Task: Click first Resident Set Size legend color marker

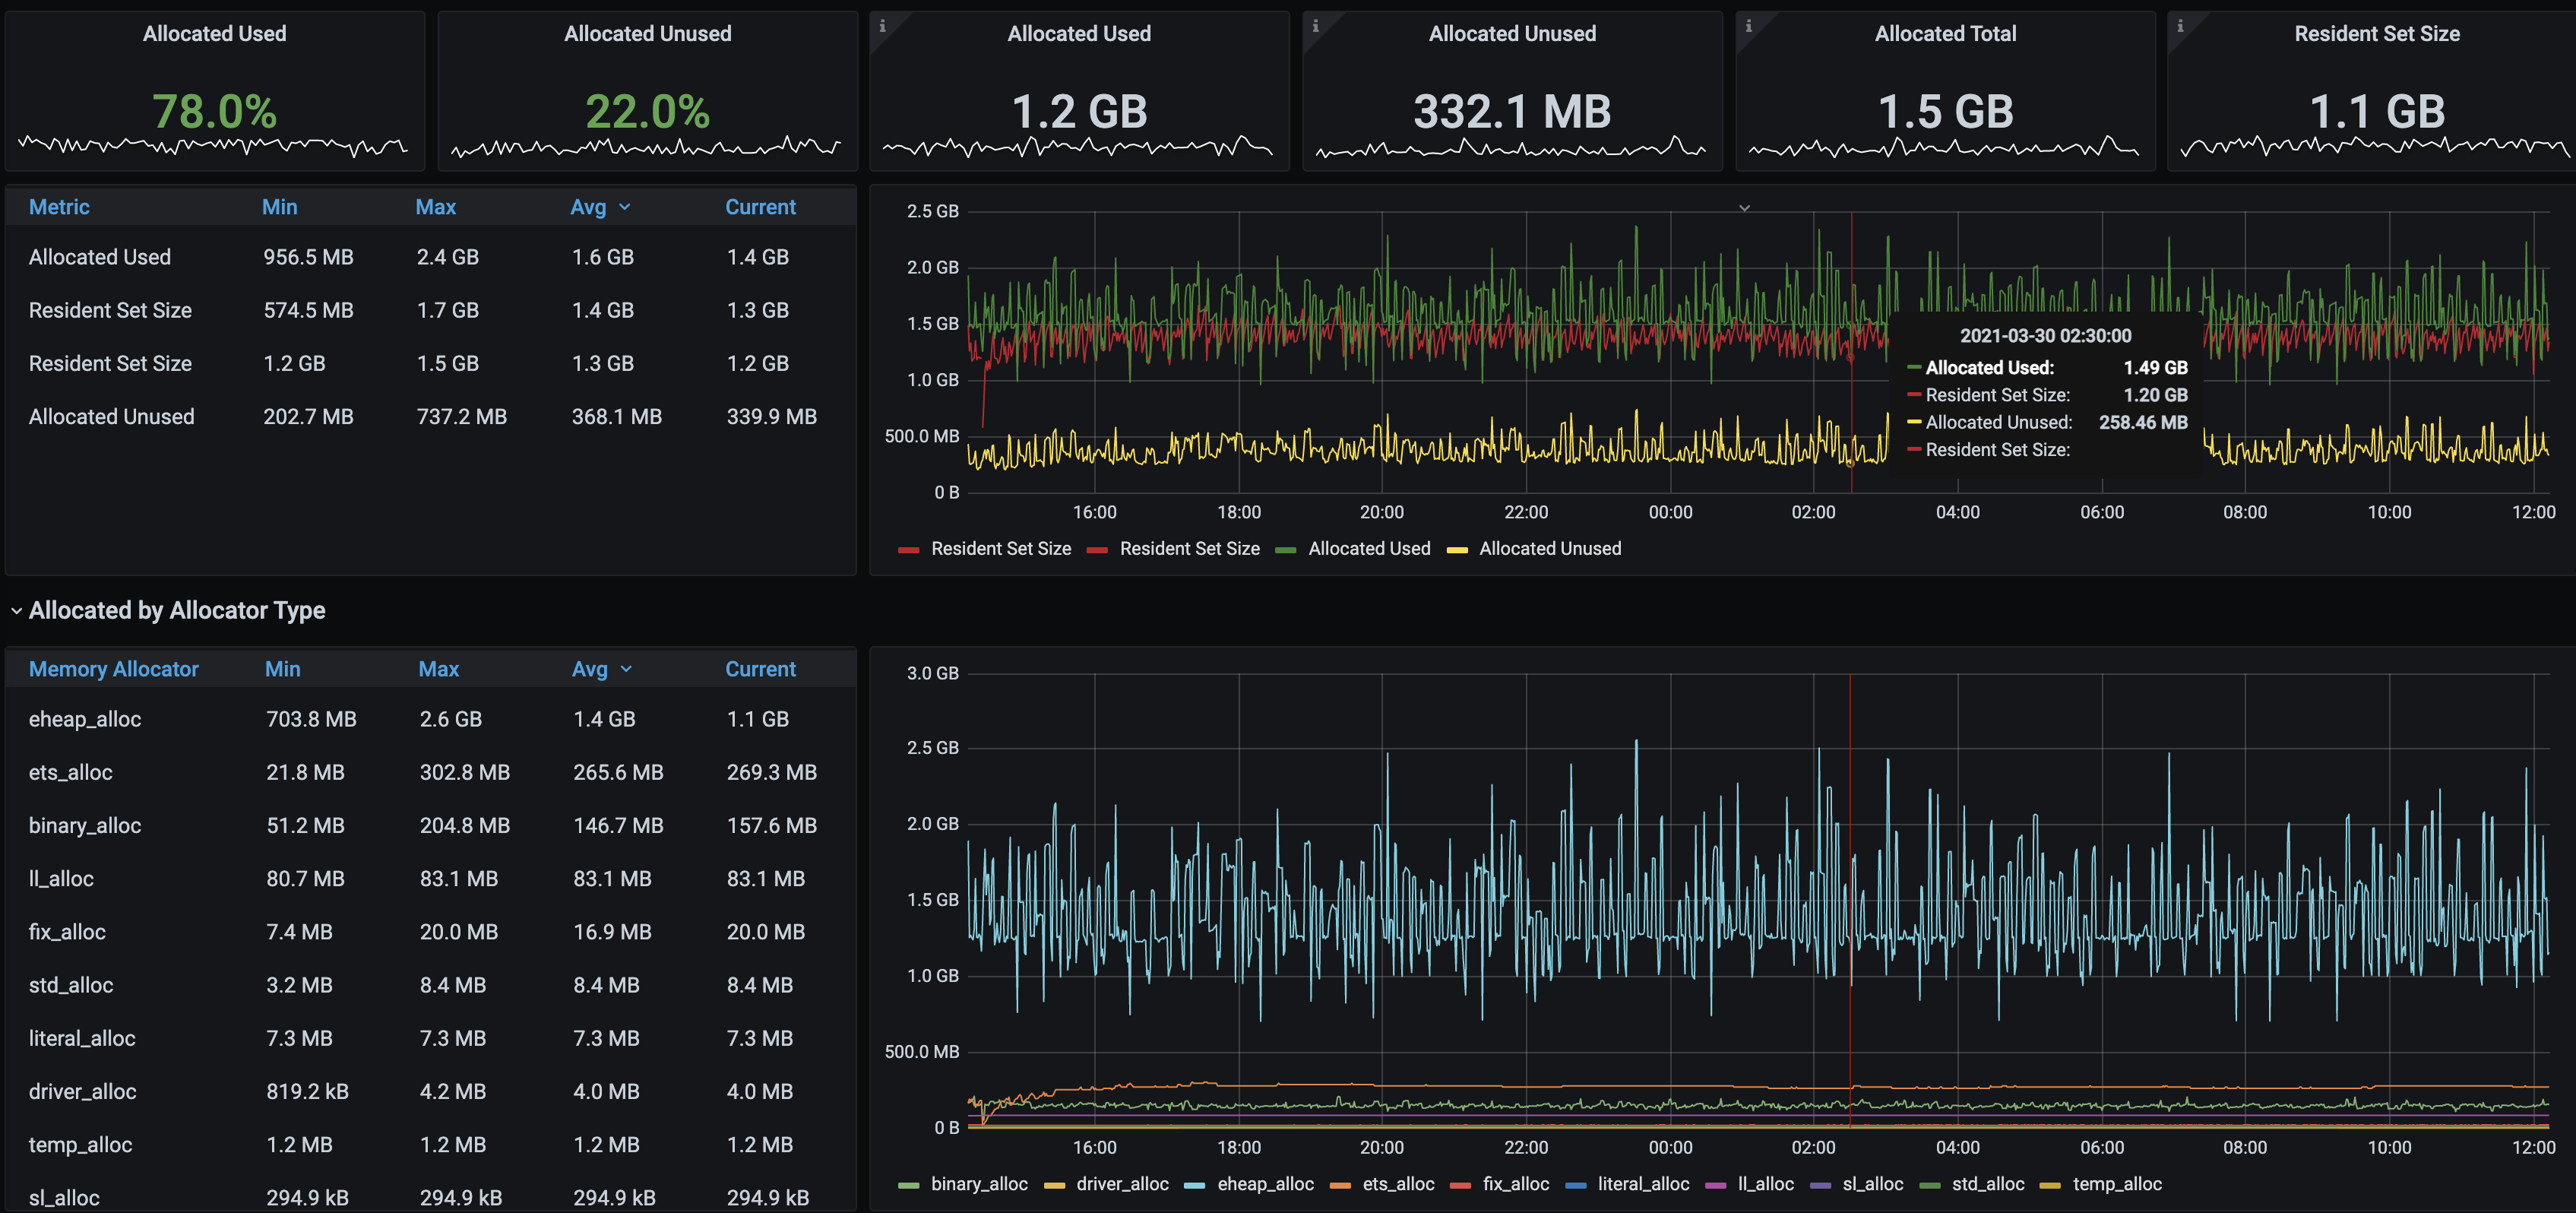Action: coord(908,550)
